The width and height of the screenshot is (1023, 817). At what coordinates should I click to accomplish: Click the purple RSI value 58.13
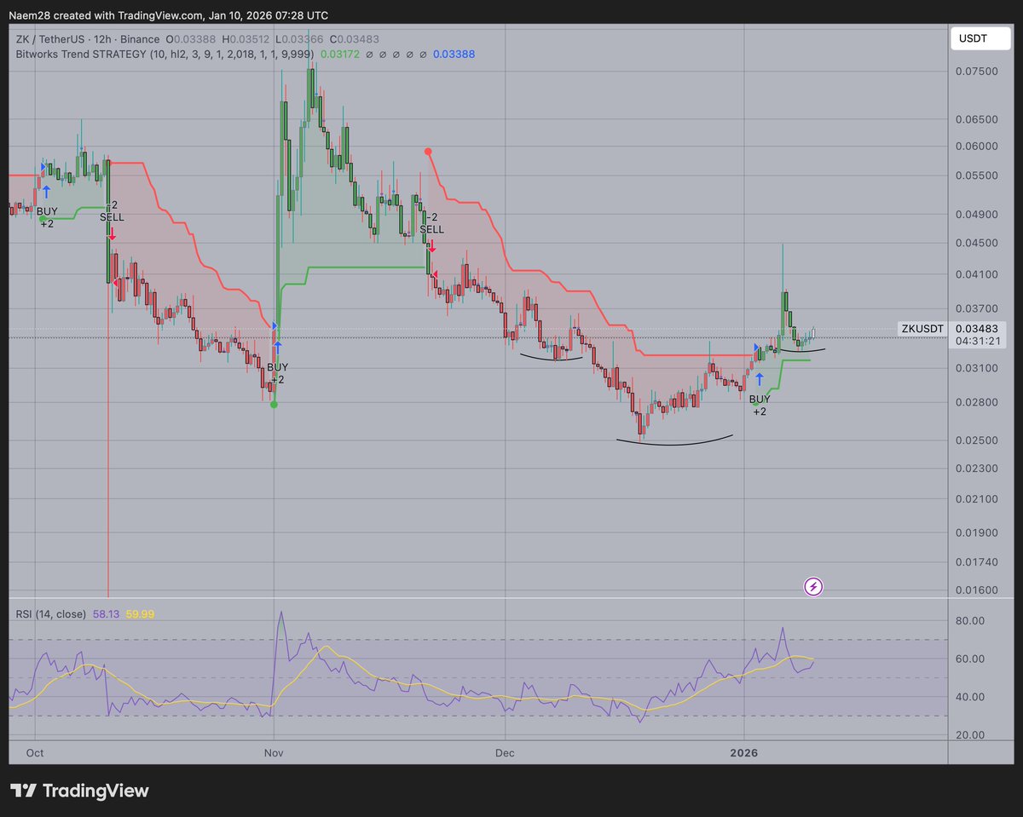tap(106, 613)
